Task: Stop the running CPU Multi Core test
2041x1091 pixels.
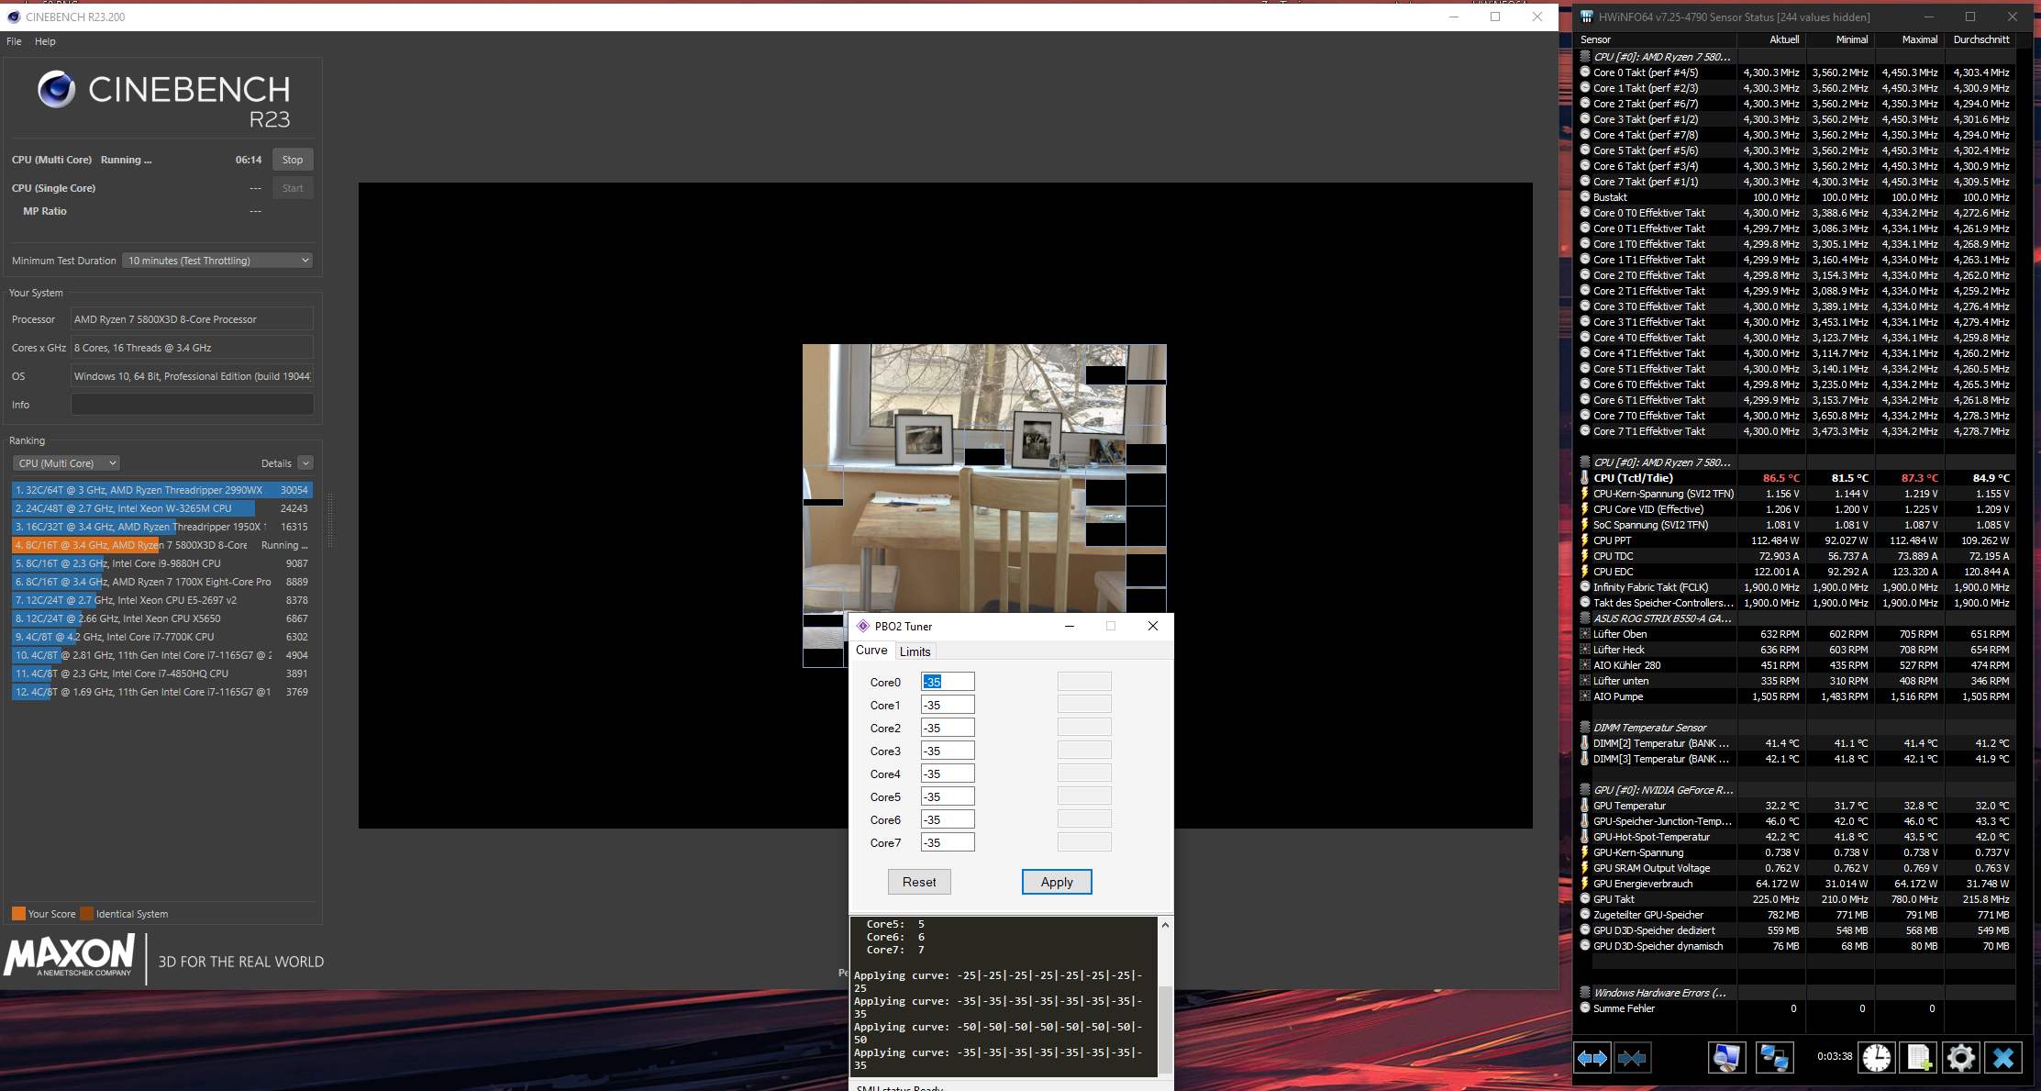Action: [293, 160]
